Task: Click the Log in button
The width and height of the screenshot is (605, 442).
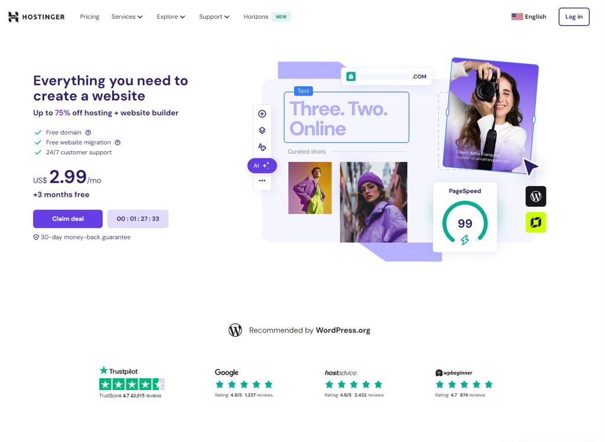Action: (574, 17)
